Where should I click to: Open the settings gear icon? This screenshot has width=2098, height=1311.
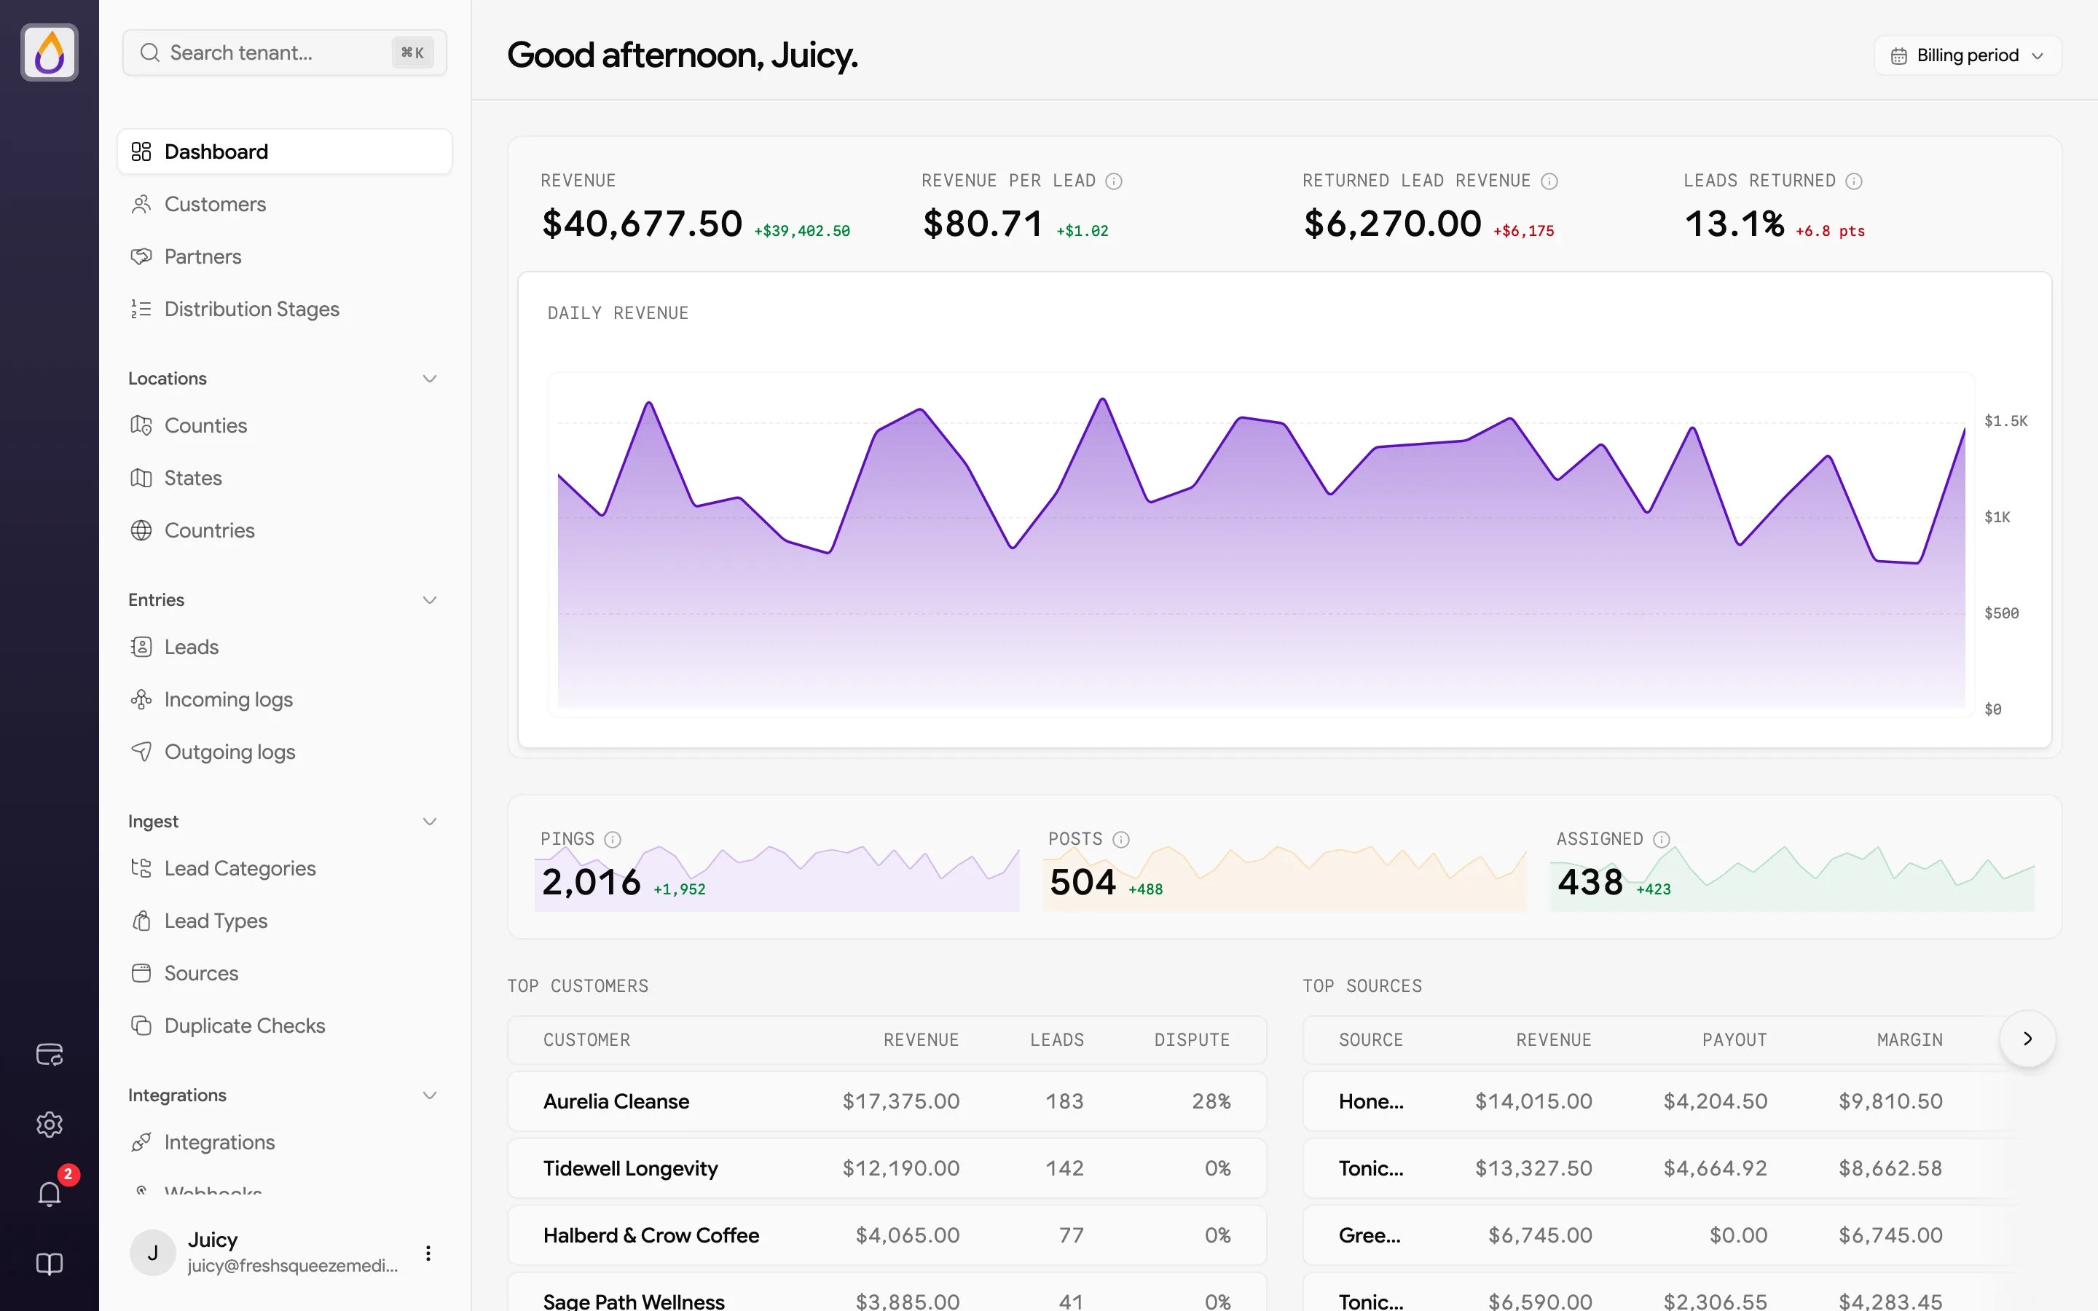coord(50,1125)
